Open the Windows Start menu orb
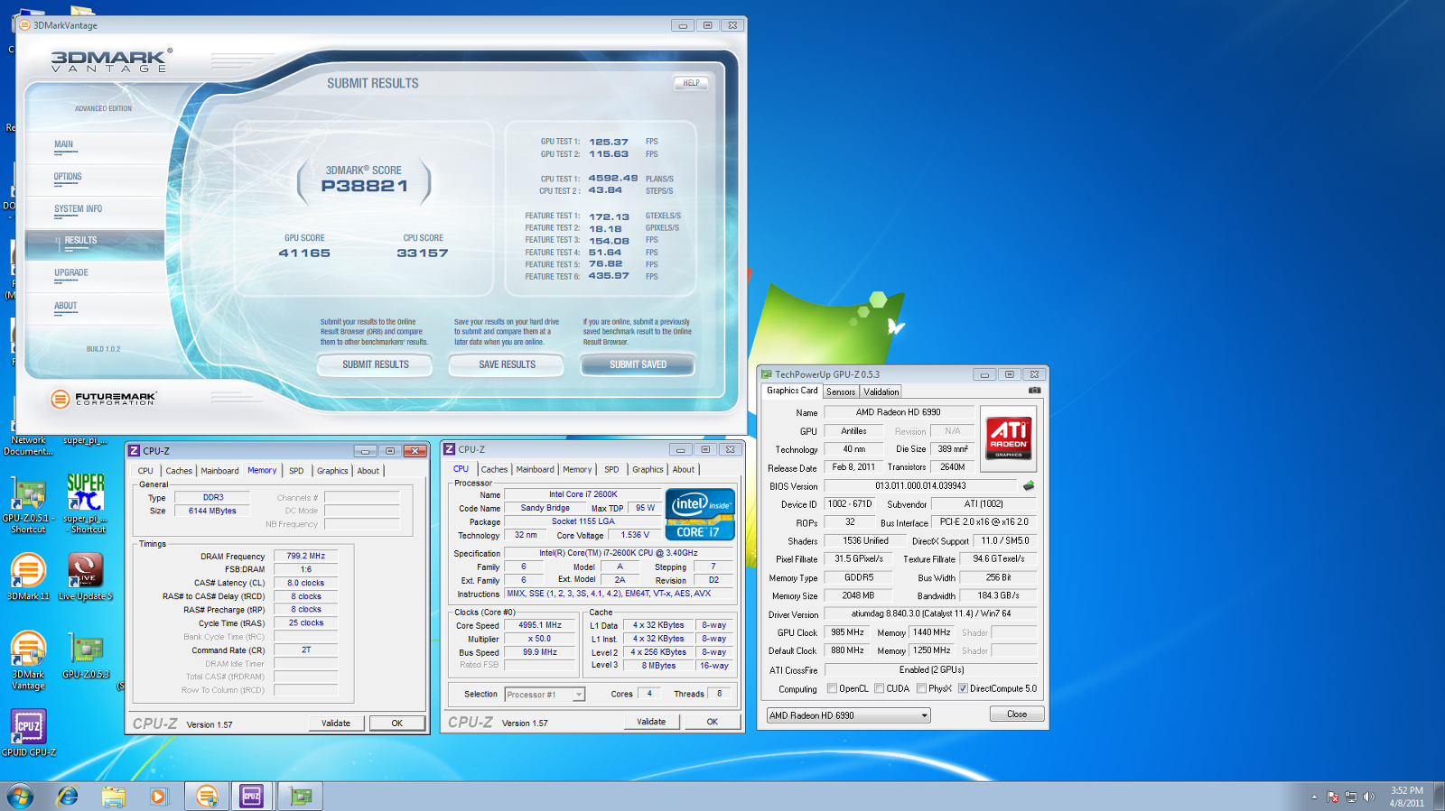 pyautogui.click(x=20, y=796)
